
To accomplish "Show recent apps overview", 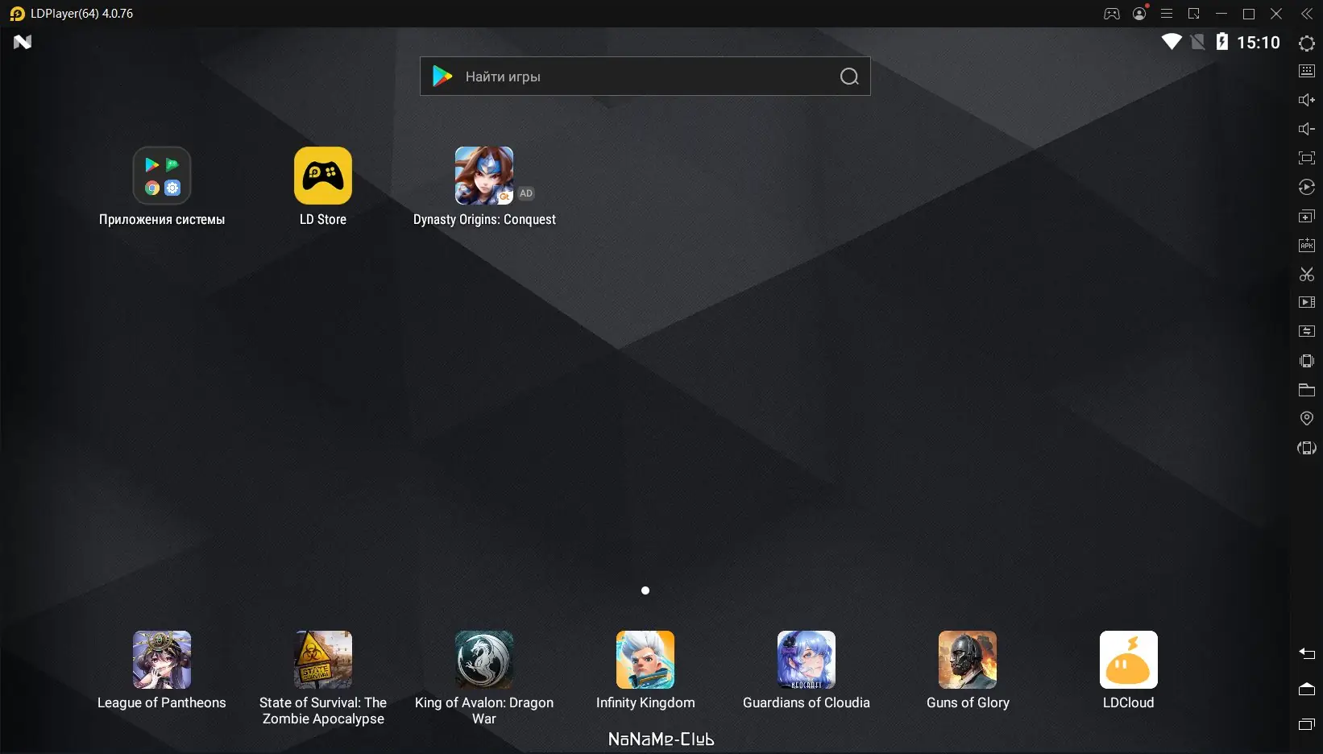I will tap(1307, 724).
